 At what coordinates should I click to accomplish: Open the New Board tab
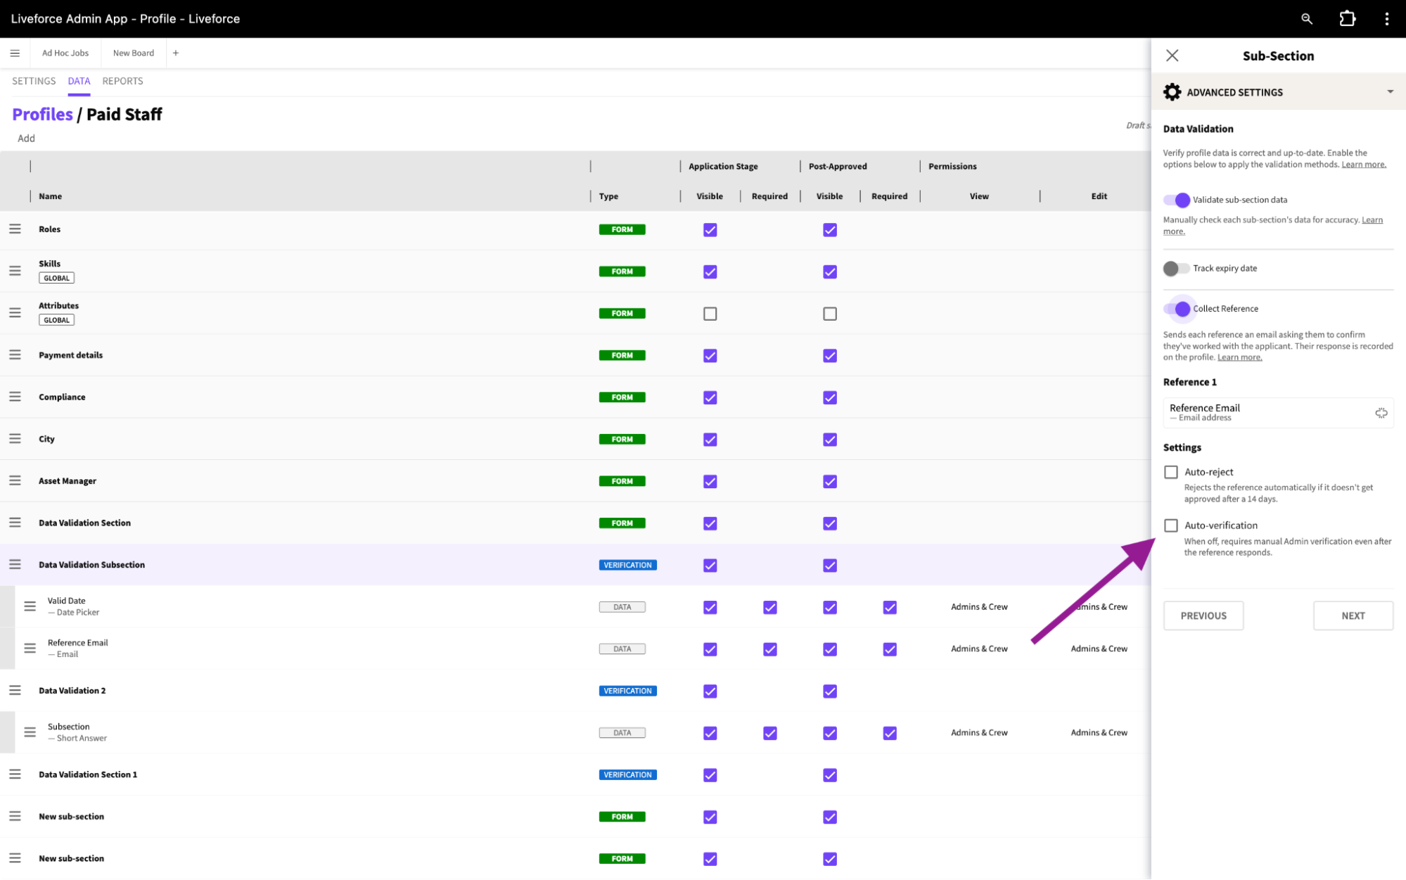click(x=133, y=53)
